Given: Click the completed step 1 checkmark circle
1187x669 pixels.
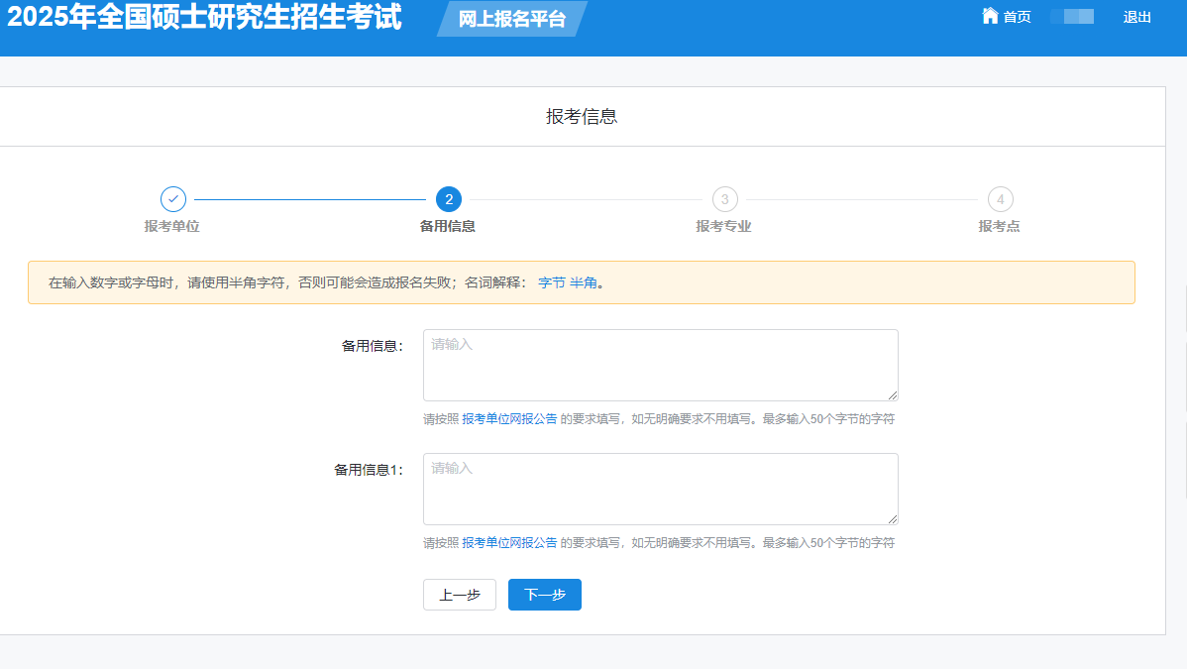Looking at the screenshot, I should tap(173, 199).
